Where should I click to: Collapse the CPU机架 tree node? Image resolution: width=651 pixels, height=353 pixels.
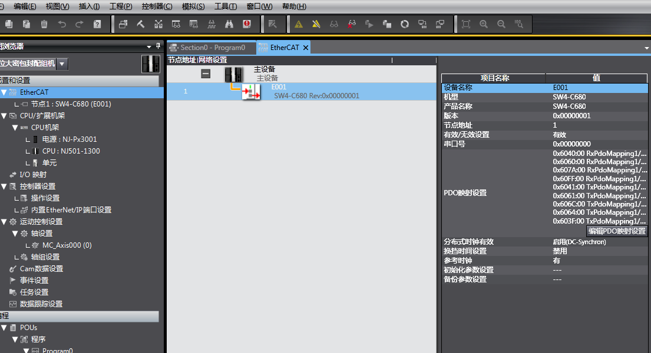(x=15, y=128)
